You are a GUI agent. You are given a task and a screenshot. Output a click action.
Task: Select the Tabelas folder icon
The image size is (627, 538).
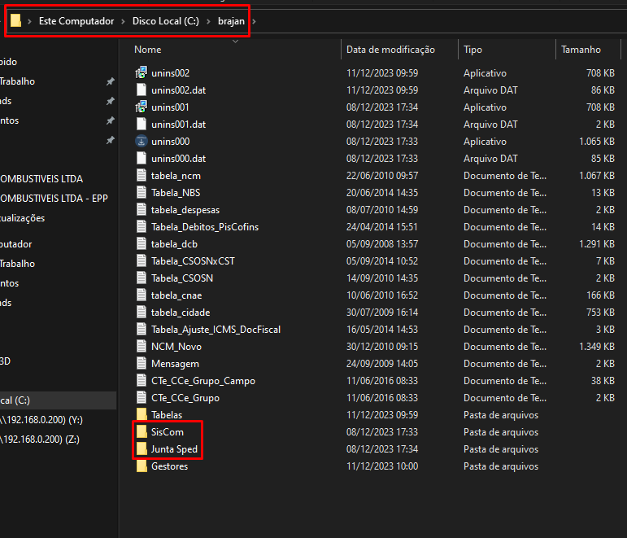142,415
